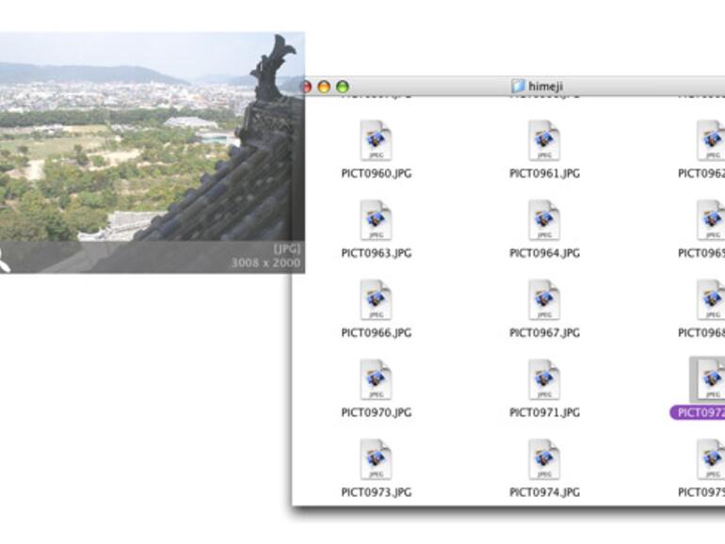The image size is (725, 544).
Task: Click the PICT0960.JPG file name label
Action: pos(376,174)
